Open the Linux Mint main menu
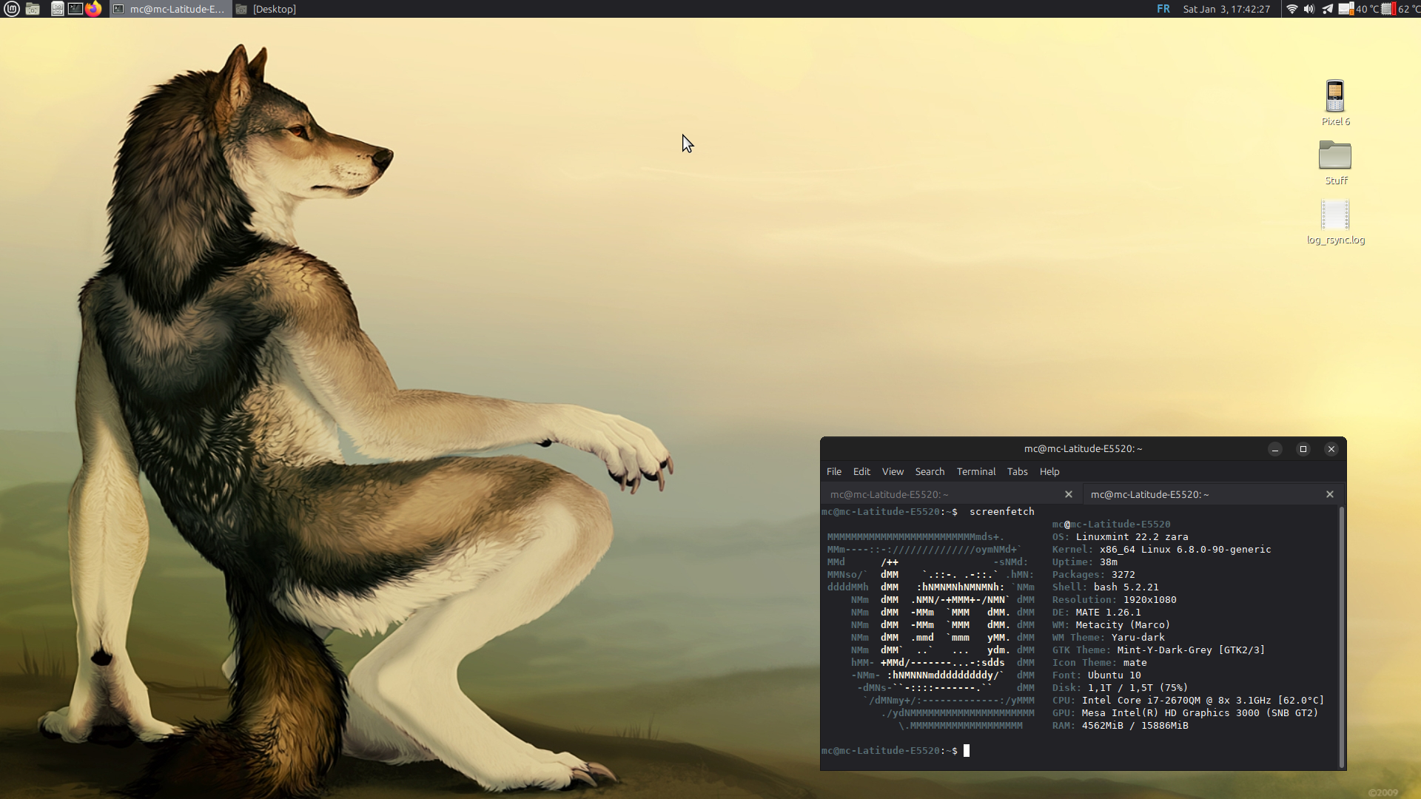 point(11,9)
